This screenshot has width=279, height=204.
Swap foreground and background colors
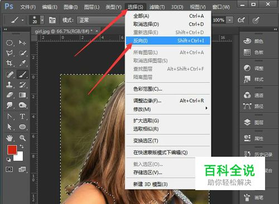point(22,146)
